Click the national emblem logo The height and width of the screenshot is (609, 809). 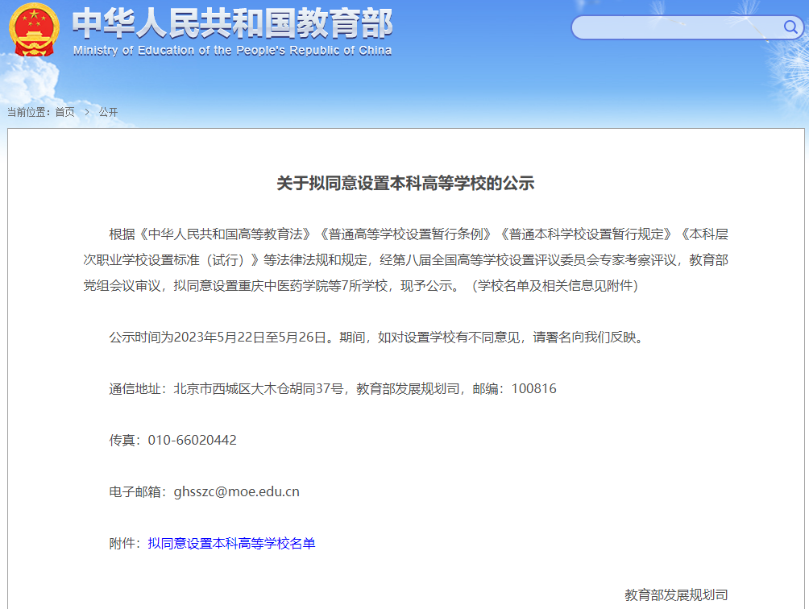click(x=34, y=30)
